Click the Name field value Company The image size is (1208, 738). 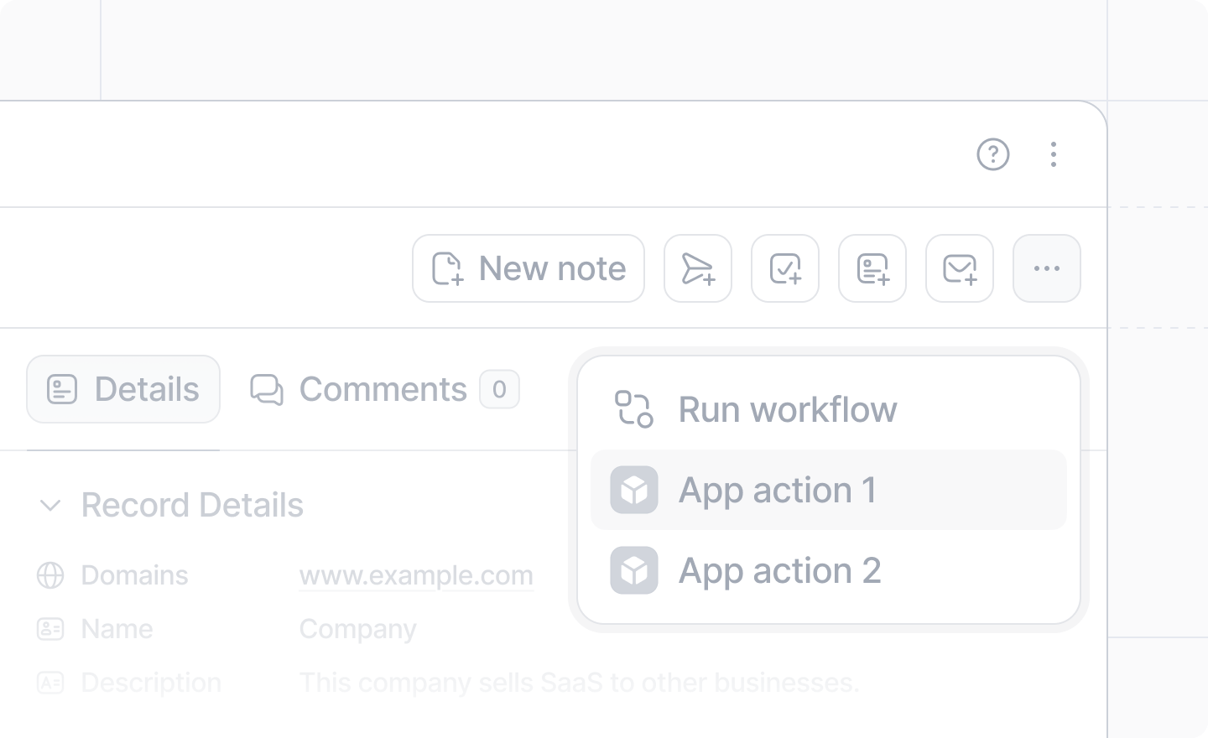(358, 629)
